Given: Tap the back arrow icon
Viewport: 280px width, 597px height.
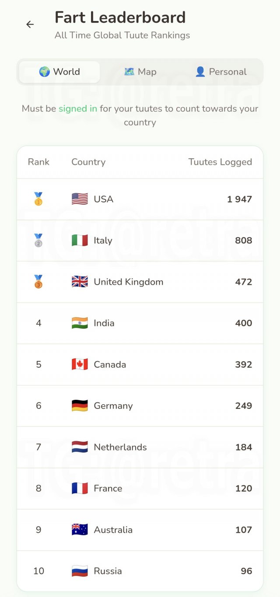Looking at the screenshot, I should [30, 24].
